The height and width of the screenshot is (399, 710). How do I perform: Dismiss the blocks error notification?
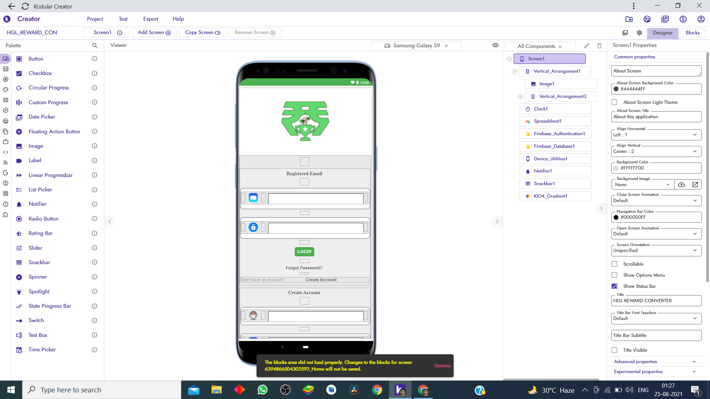pos(442,366)
